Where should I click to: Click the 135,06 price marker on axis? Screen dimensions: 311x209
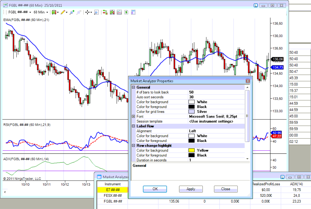(277, 59)
